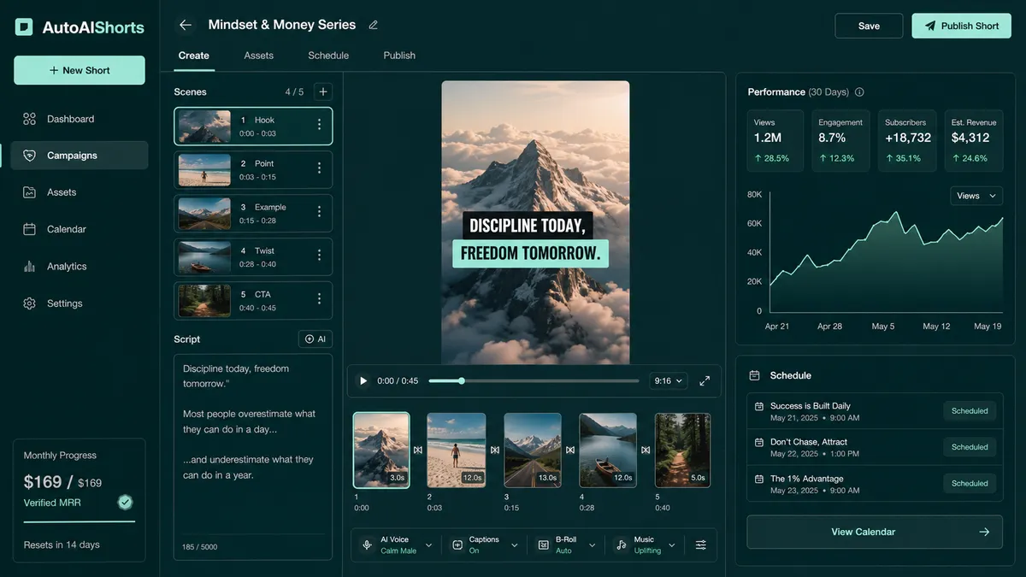Click the Calendar icon in the sidebar

(30, 229)
